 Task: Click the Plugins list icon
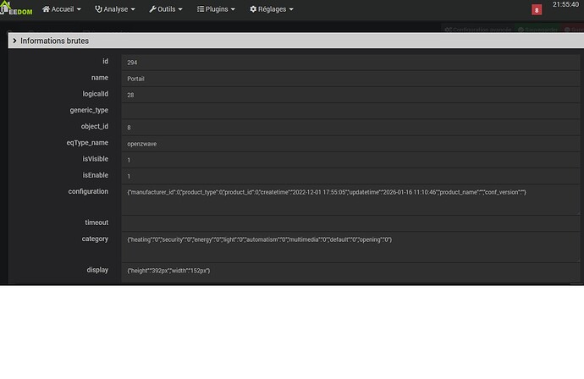[x=201, y=9]
